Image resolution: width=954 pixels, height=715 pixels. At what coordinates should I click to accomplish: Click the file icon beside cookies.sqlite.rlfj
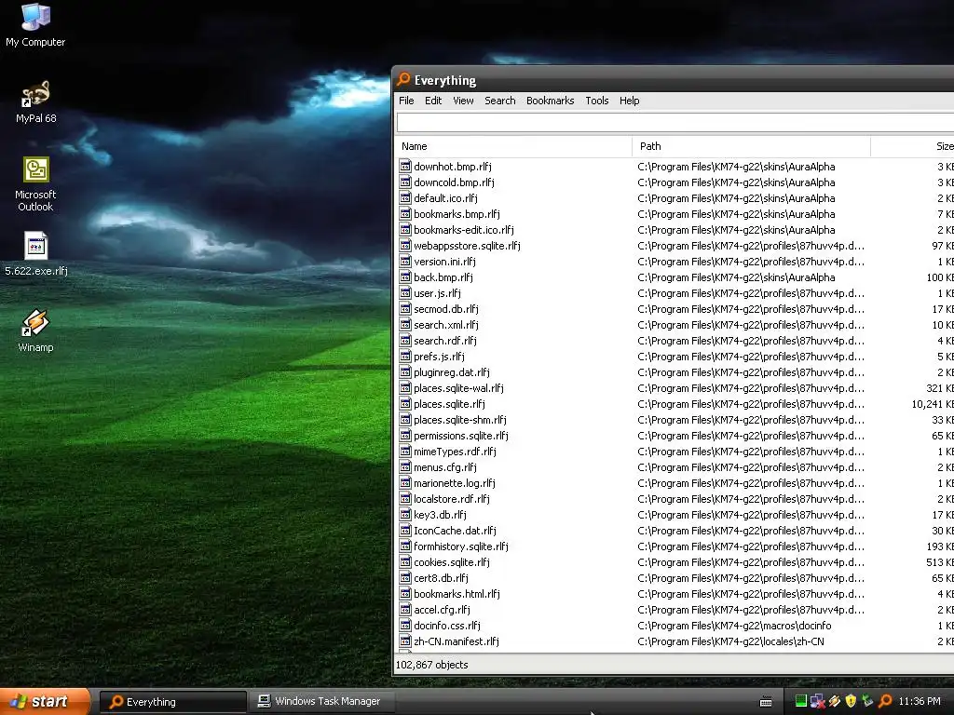click(x=405, y=561)
